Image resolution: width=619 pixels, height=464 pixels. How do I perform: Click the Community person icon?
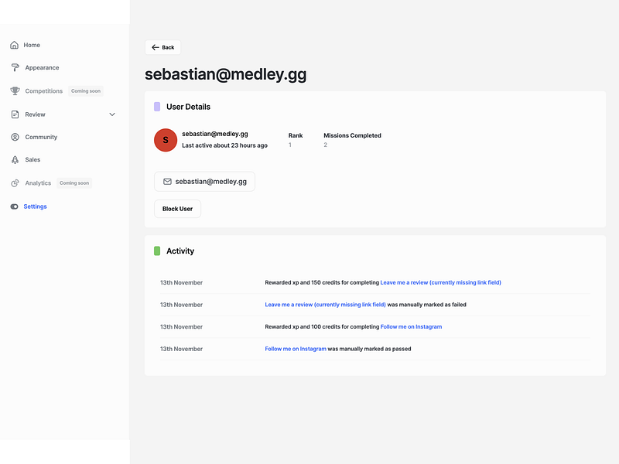coord(15,137)
